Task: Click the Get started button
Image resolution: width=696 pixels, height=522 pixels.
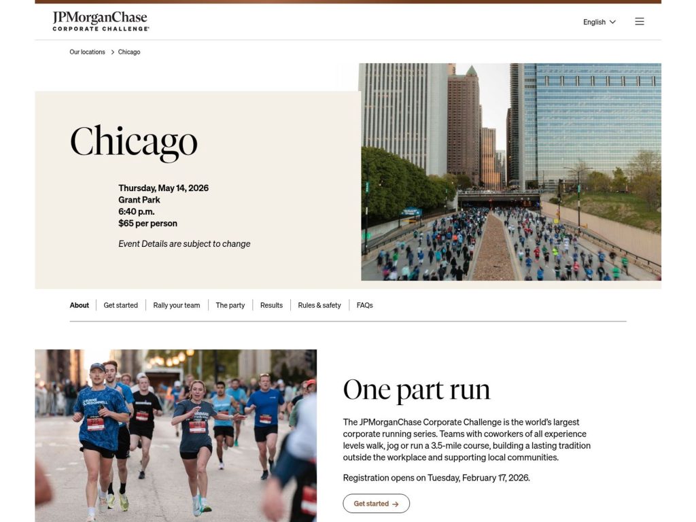Action: tap(376, 504)
